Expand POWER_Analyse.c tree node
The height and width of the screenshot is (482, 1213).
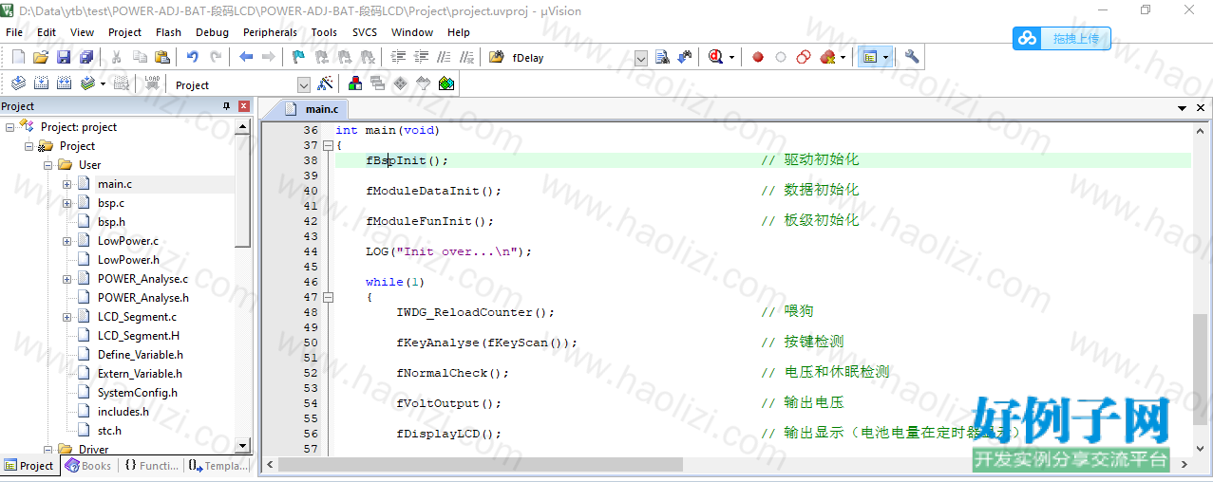pyautogui.click(x=67, y=279)
